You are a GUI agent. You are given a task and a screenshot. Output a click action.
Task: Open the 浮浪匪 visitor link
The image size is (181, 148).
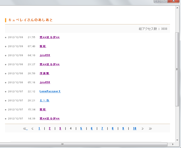[x=44, y=73]
